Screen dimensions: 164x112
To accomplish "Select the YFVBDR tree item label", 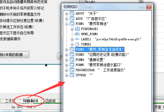I will click(84, 75).
